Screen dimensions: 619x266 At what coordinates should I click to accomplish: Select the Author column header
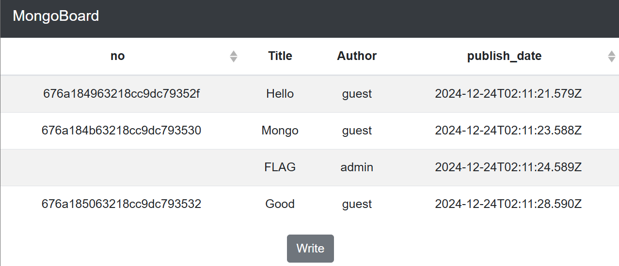tap(357, 56)
